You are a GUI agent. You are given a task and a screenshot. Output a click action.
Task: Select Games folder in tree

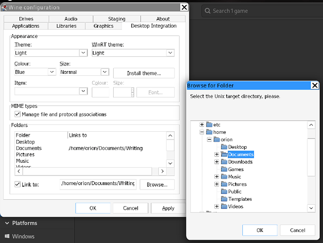tap(236, 169)
